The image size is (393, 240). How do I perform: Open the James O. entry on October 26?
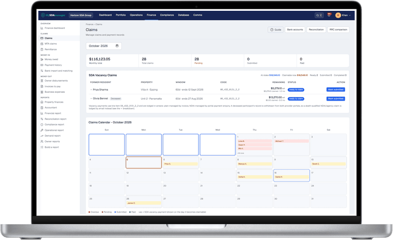(143, 203)
